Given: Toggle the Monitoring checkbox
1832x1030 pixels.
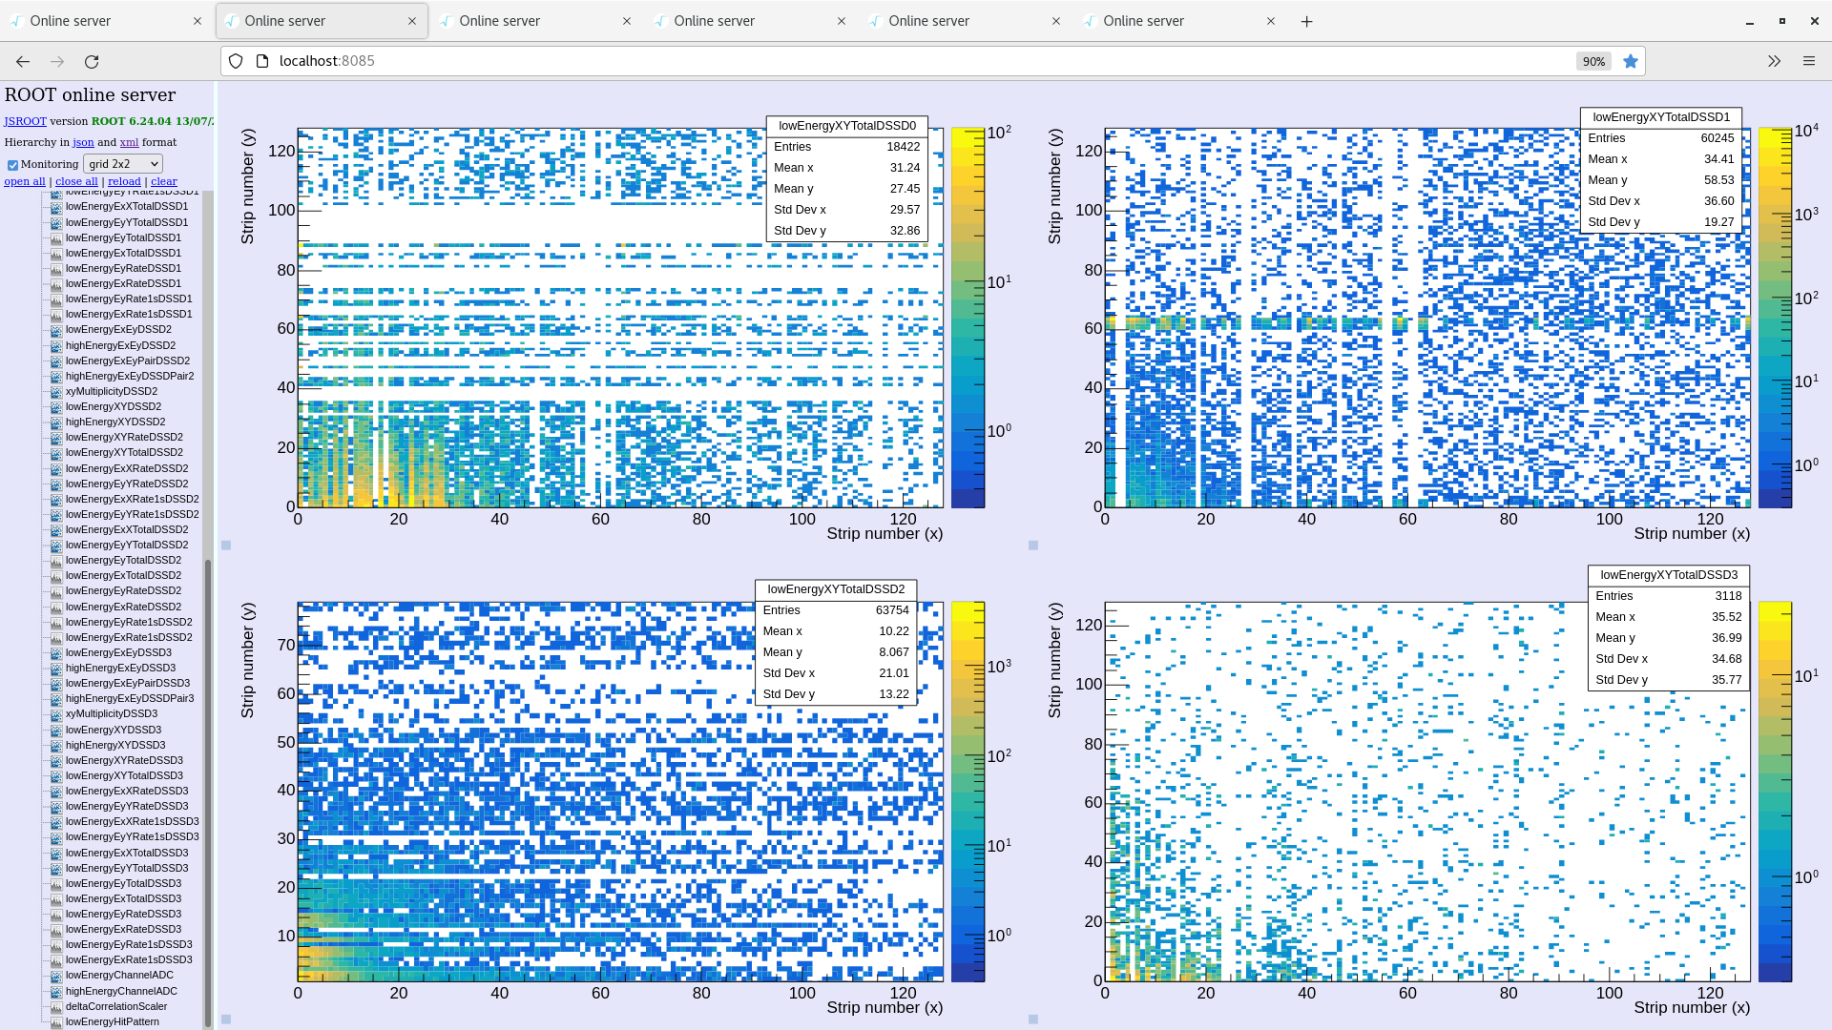Looking at the screenshot, I should pos(12,165).
